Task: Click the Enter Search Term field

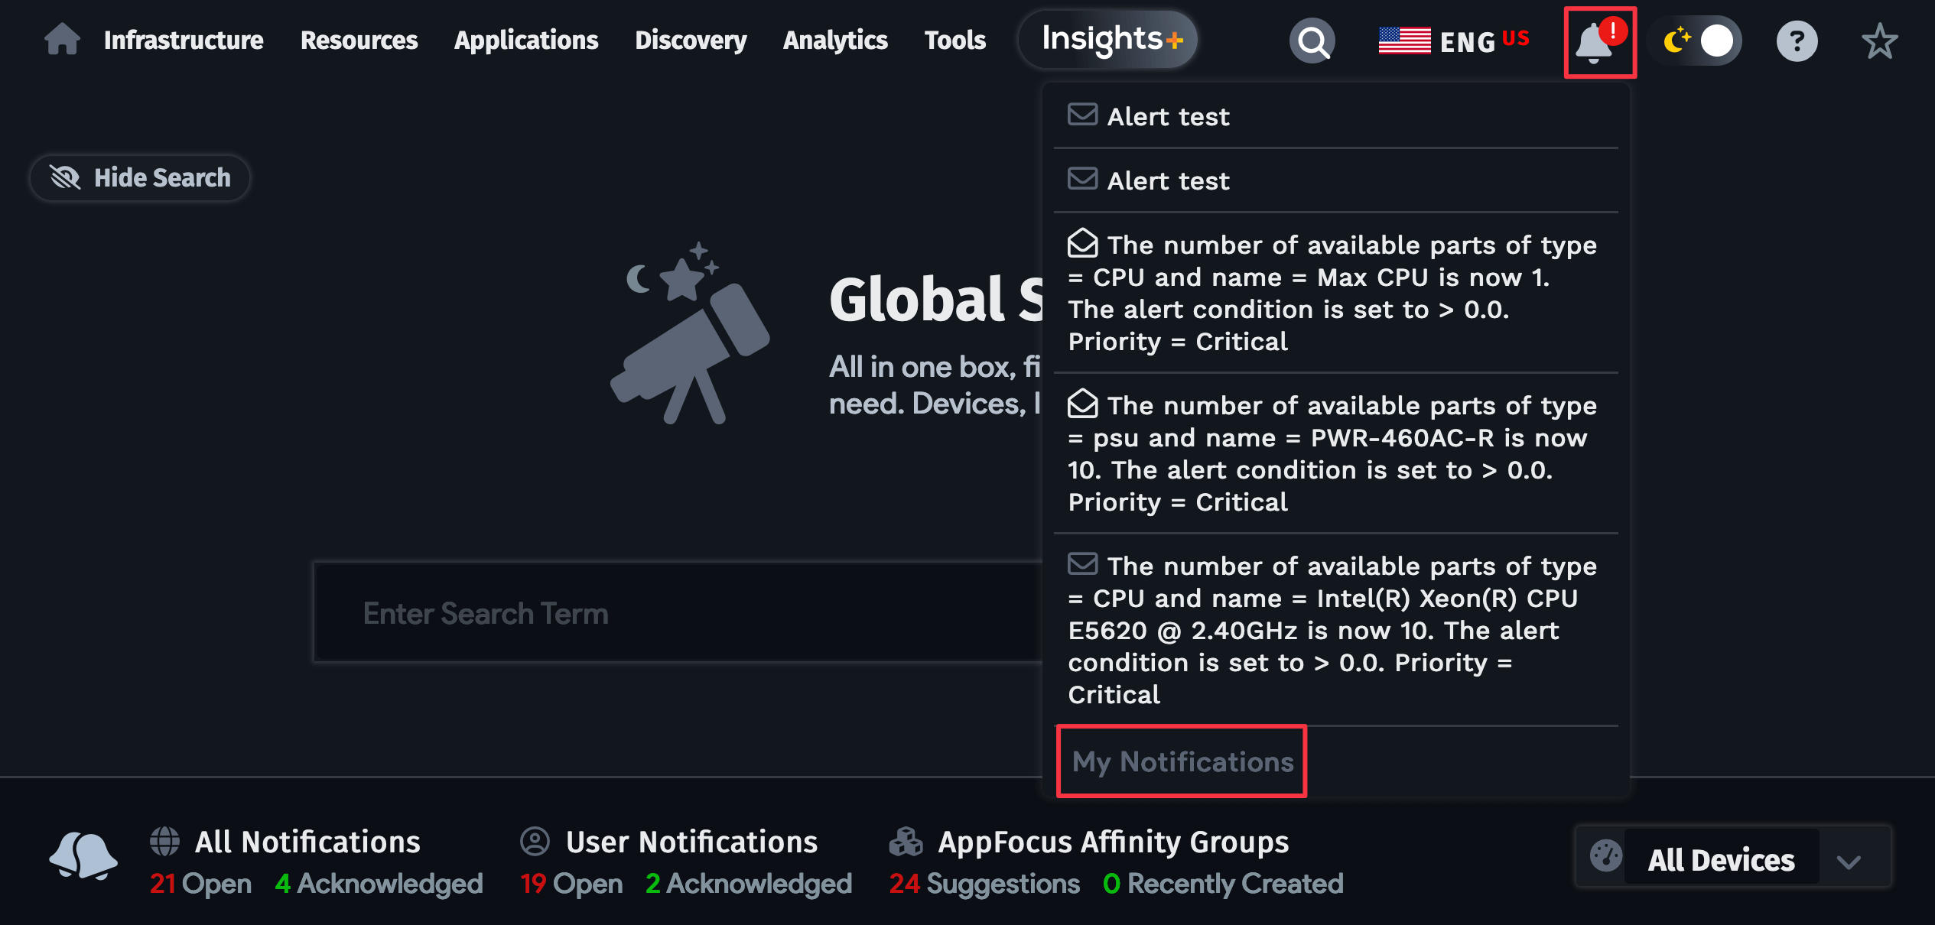Action: [678, 613]
